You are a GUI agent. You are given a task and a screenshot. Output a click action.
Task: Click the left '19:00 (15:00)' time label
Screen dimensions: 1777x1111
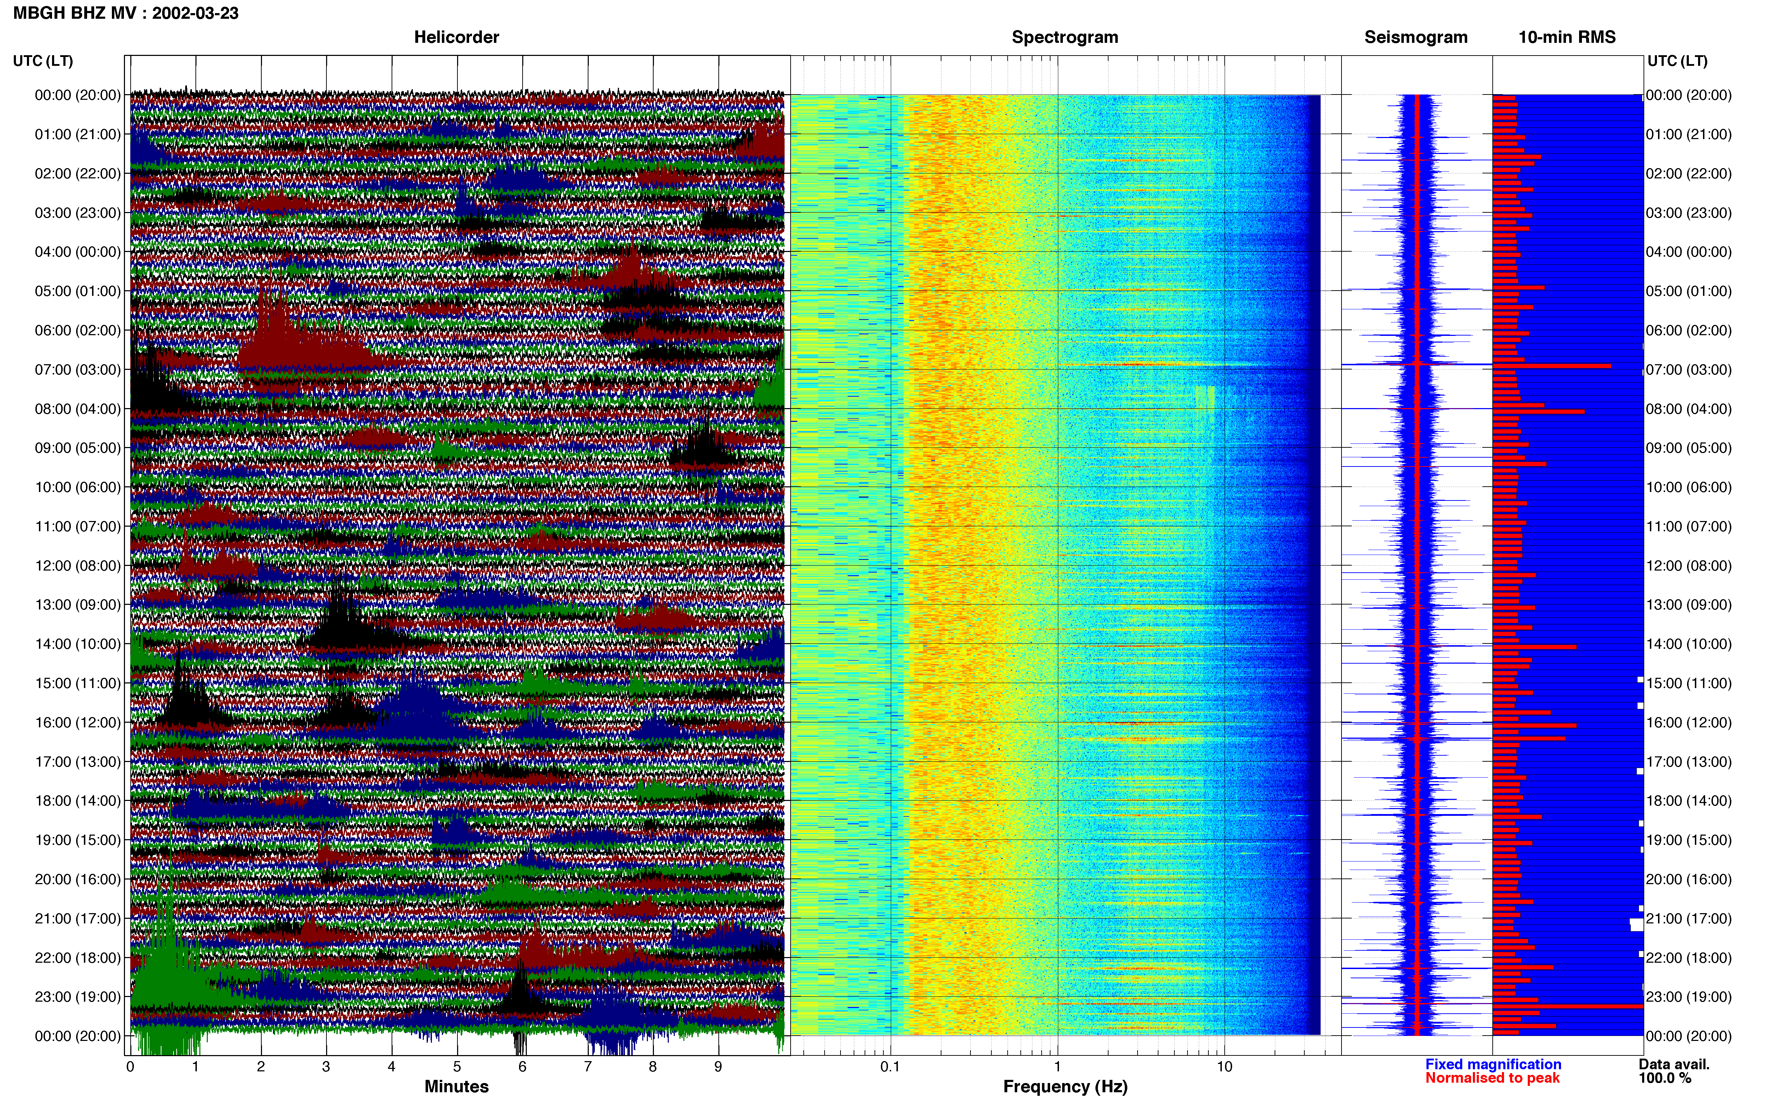[78, 840]
